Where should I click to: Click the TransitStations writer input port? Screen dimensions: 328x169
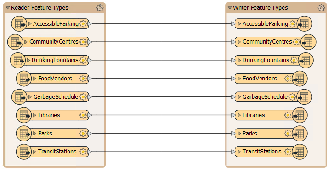pyautogui.click(x=234, y=152)
